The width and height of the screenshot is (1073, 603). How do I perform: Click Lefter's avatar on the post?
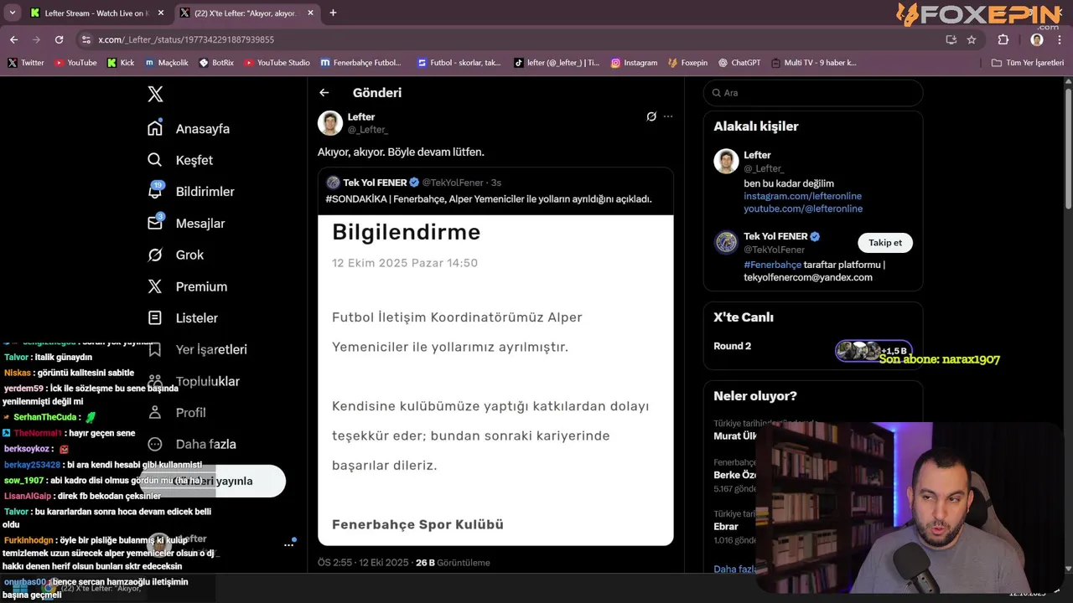pos(330,123)
